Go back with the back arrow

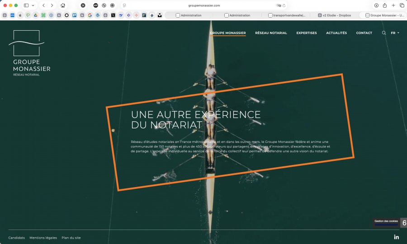pyautogui.click(x=43, y=5)
